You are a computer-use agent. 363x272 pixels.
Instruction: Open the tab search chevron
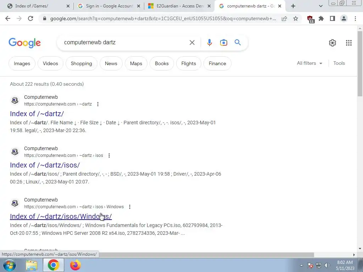[320, 6]
